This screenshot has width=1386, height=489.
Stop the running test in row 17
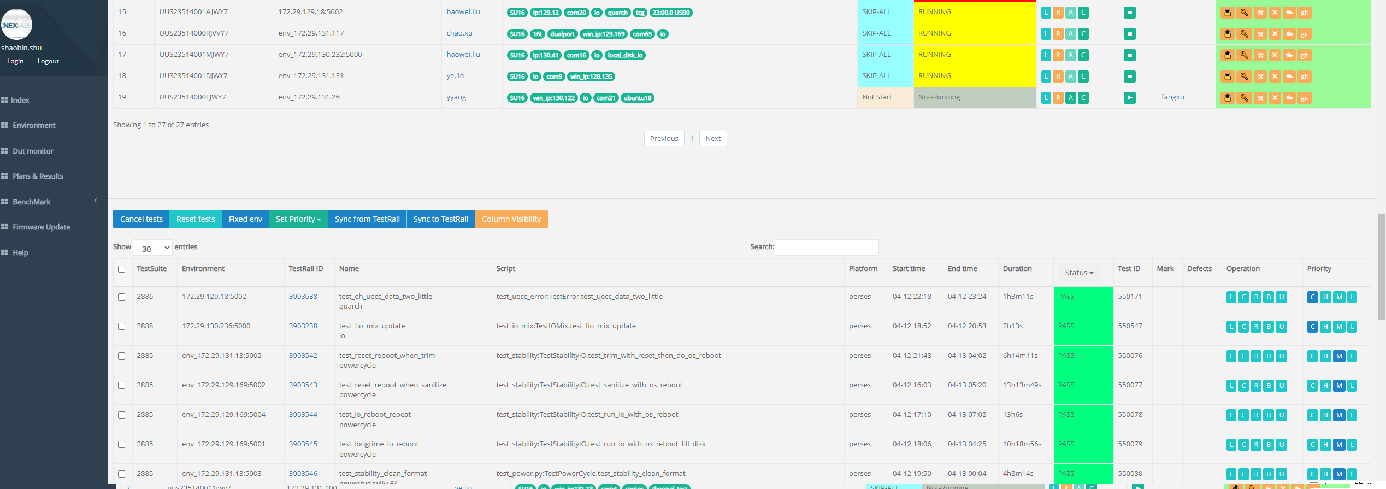(1130, 55)
